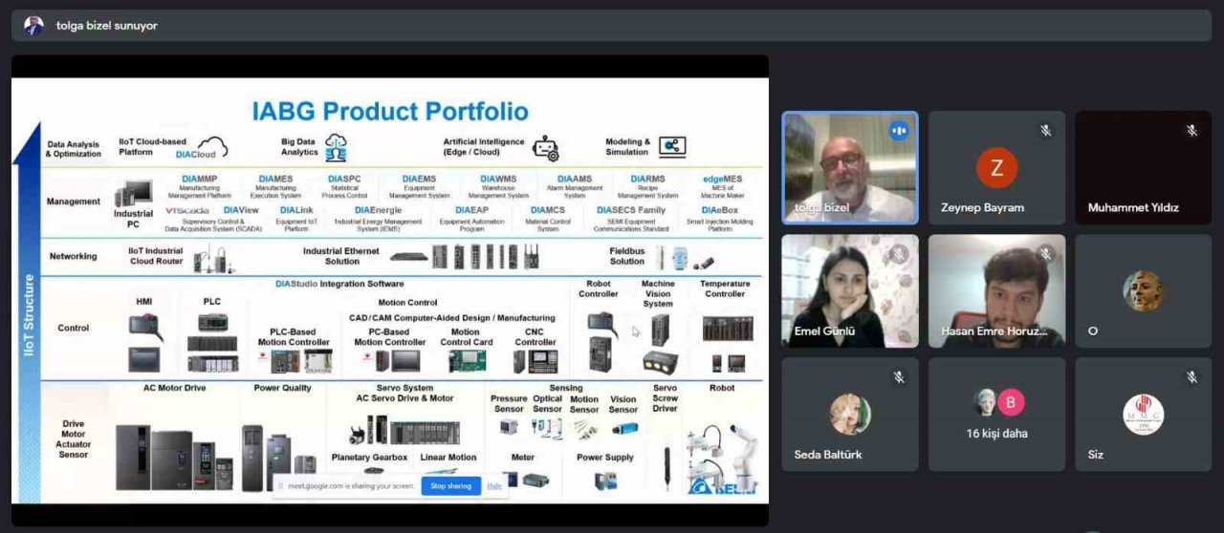Click Zeynep Bayram's orange Z avatar
The height and width of the screenshot is (533, 1224).
996,169
